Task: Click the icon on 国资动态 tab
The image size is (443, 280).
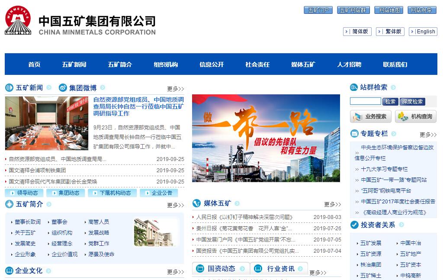Action: click(x=200, y=268)
